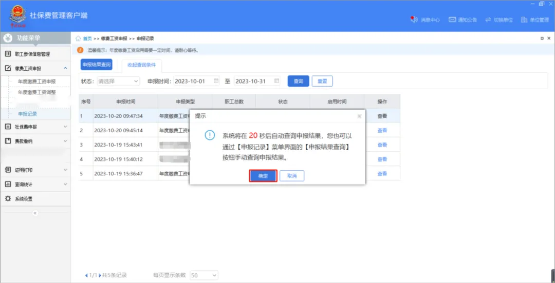Open calendar icon for start date 2023-10-01
This screenshot has width=555, height=283.
216,81
